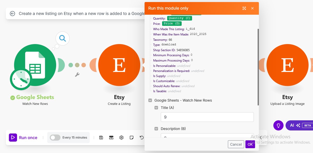
Task: Open scenario settings gear icon
Action: pyautogui.click(x=121, y=138)
